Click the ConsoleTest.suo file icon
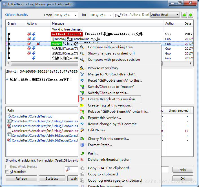This screenshot has width=199, height=187. click(x=9, y=116)
